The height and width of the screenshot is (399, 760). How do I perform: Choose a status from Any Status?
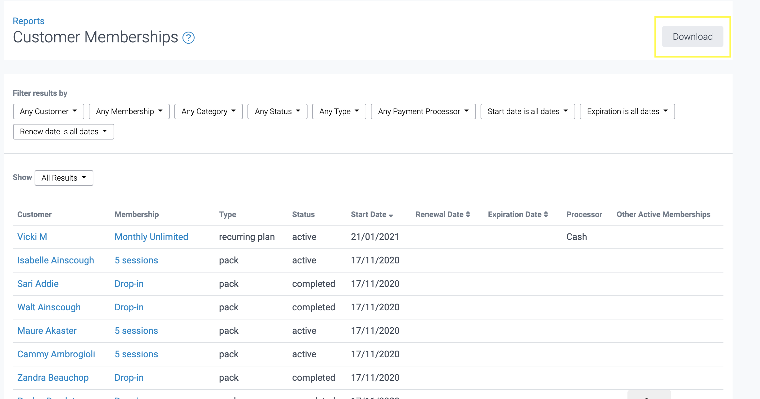pos(277,111)
